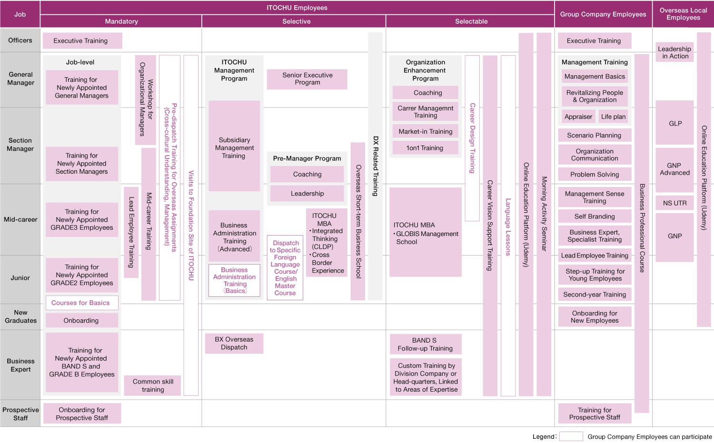Image resolution: width=714 pixels, height=443 pixels.
Task: Select BAND S Follow-up Training
Action: (x=426, y=345)
